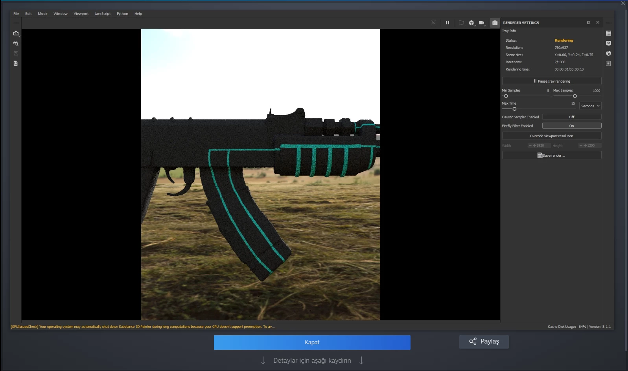Open the Mode menu
The height and width of the screenshot is (371, 628).
(42, 14)
